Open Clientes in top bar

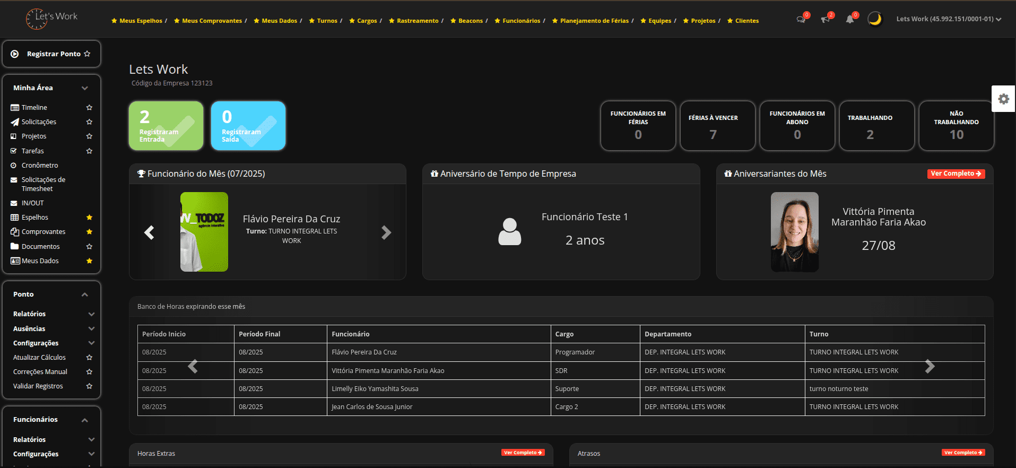[743, 21]
